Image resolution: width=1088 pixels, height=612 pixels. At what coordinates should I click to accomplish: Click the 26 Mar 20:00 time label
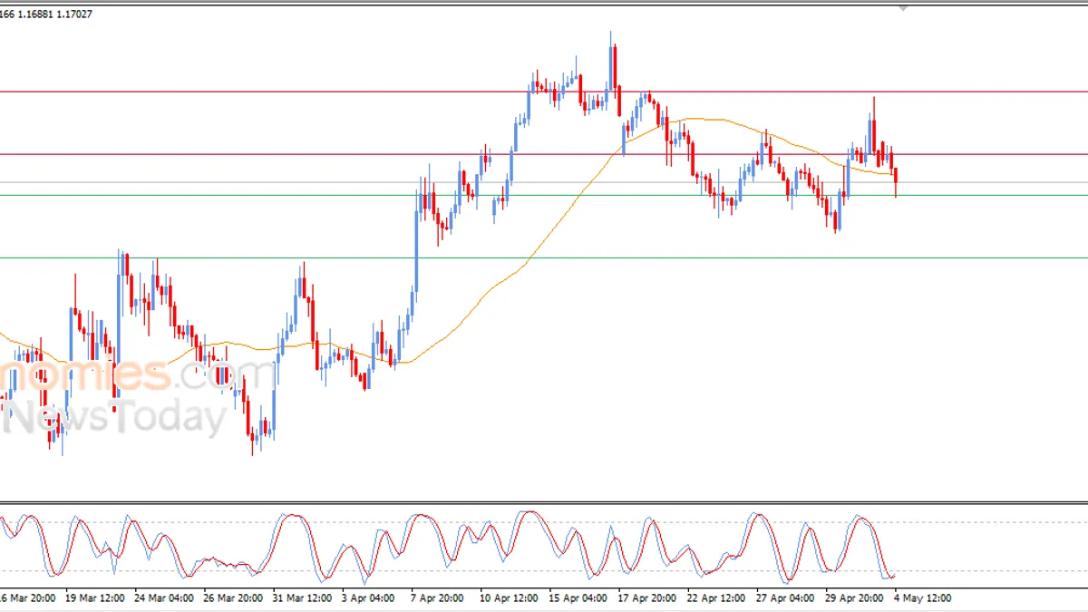point(234,598)
